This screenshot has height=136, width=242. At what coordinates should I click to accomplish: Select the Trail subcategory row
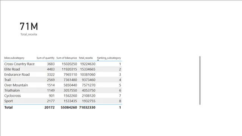coord(63,80)
